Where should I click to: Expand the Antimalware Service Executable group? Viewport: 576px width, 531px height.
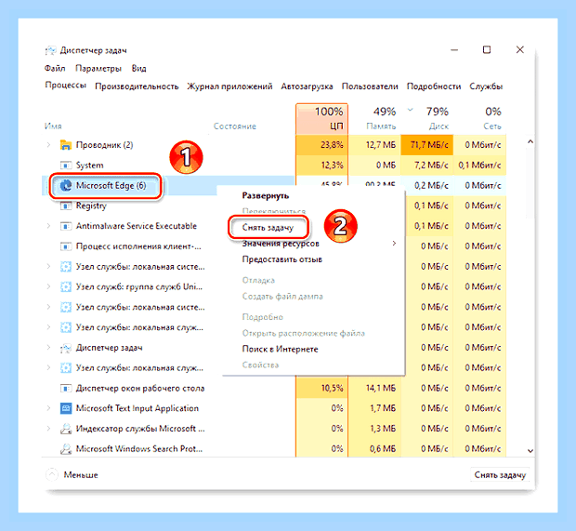(48, 226)
